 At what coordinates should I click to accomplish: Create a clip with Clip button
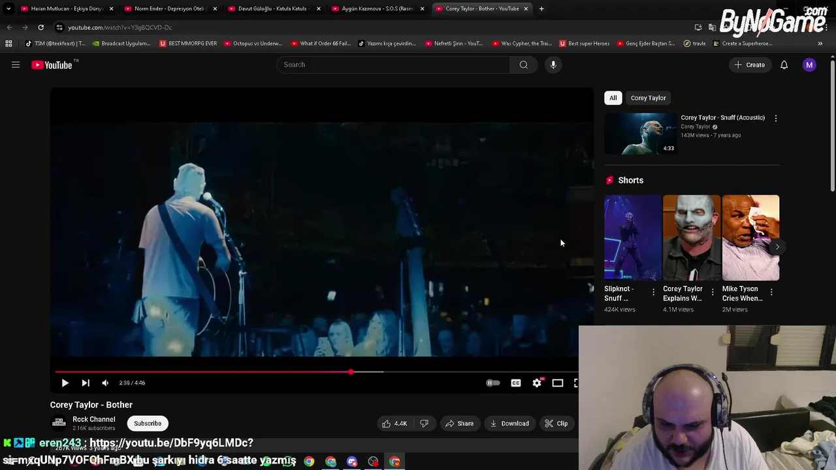tap(556, 424)
